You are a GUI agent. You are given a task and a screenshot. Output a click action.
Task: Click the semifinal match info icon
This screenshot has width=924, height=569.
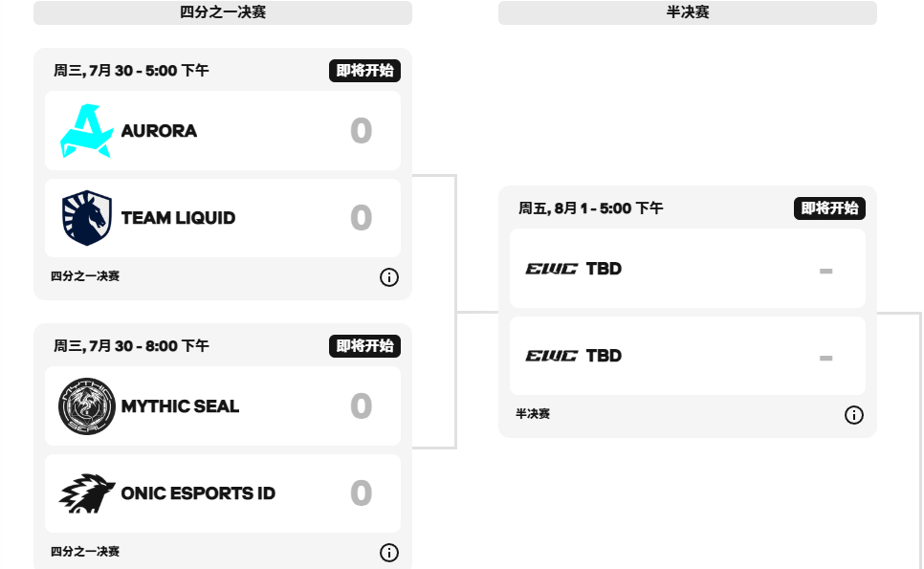click(854, 415)
